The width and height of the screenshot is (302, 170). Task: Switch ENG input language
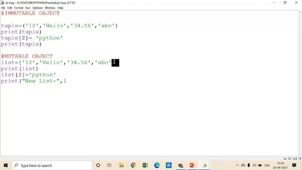coord(267,165)
